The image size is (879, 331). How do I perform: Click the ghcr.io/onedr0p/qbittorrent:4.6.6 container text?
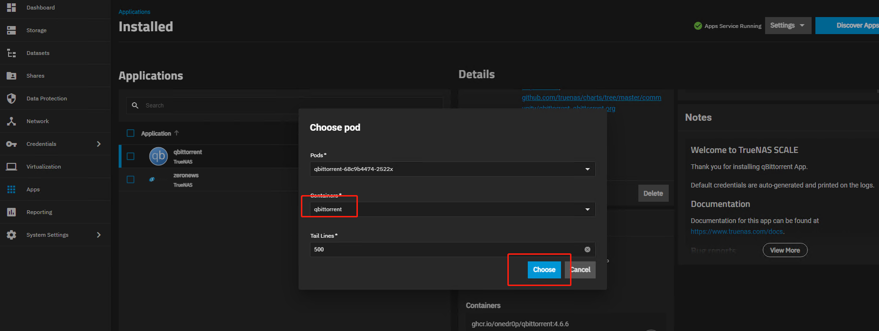coord(520,324)
